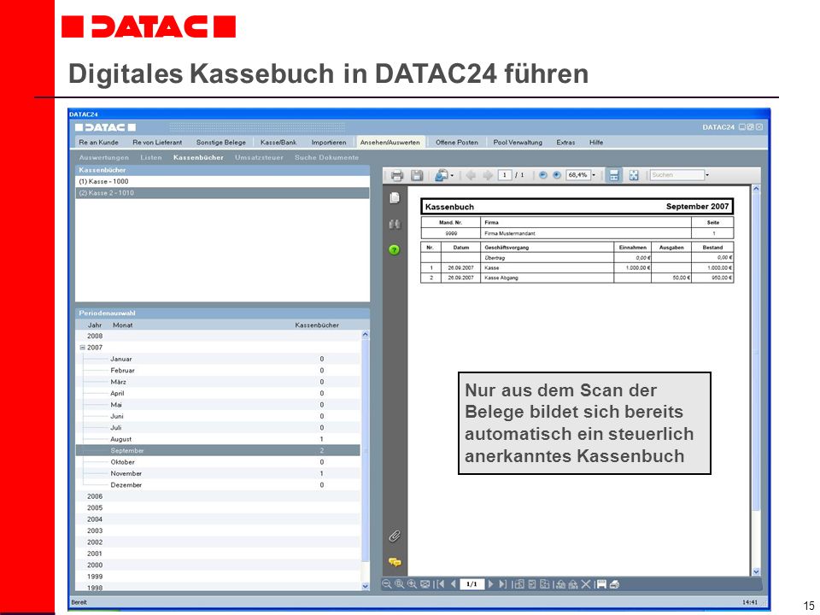Screen dimensions: 820x615
Task: Click the 68,4% zoom value field
Action: point(578,175)
